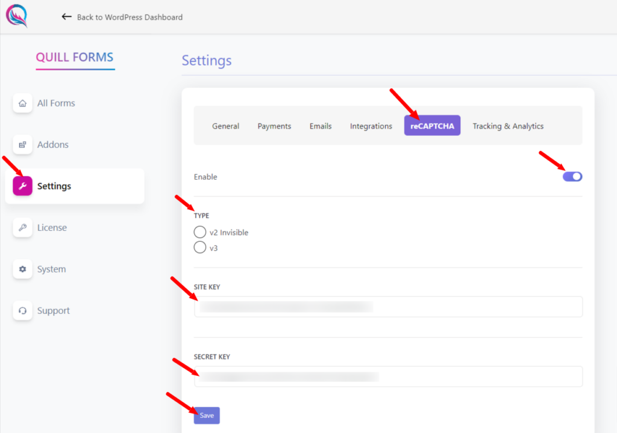Click the QUILL FORMS title
Screen dimensions: 617x433
(x=74, y=57)
